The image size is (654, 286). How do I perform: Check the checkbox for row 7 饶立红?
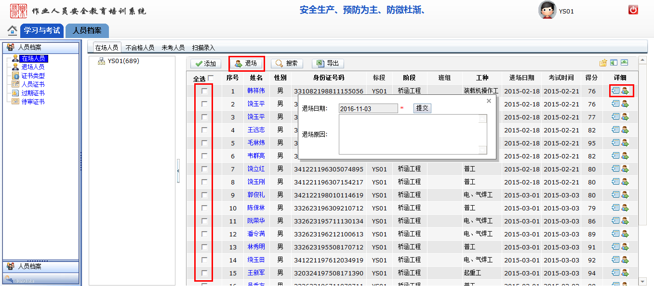204,169
